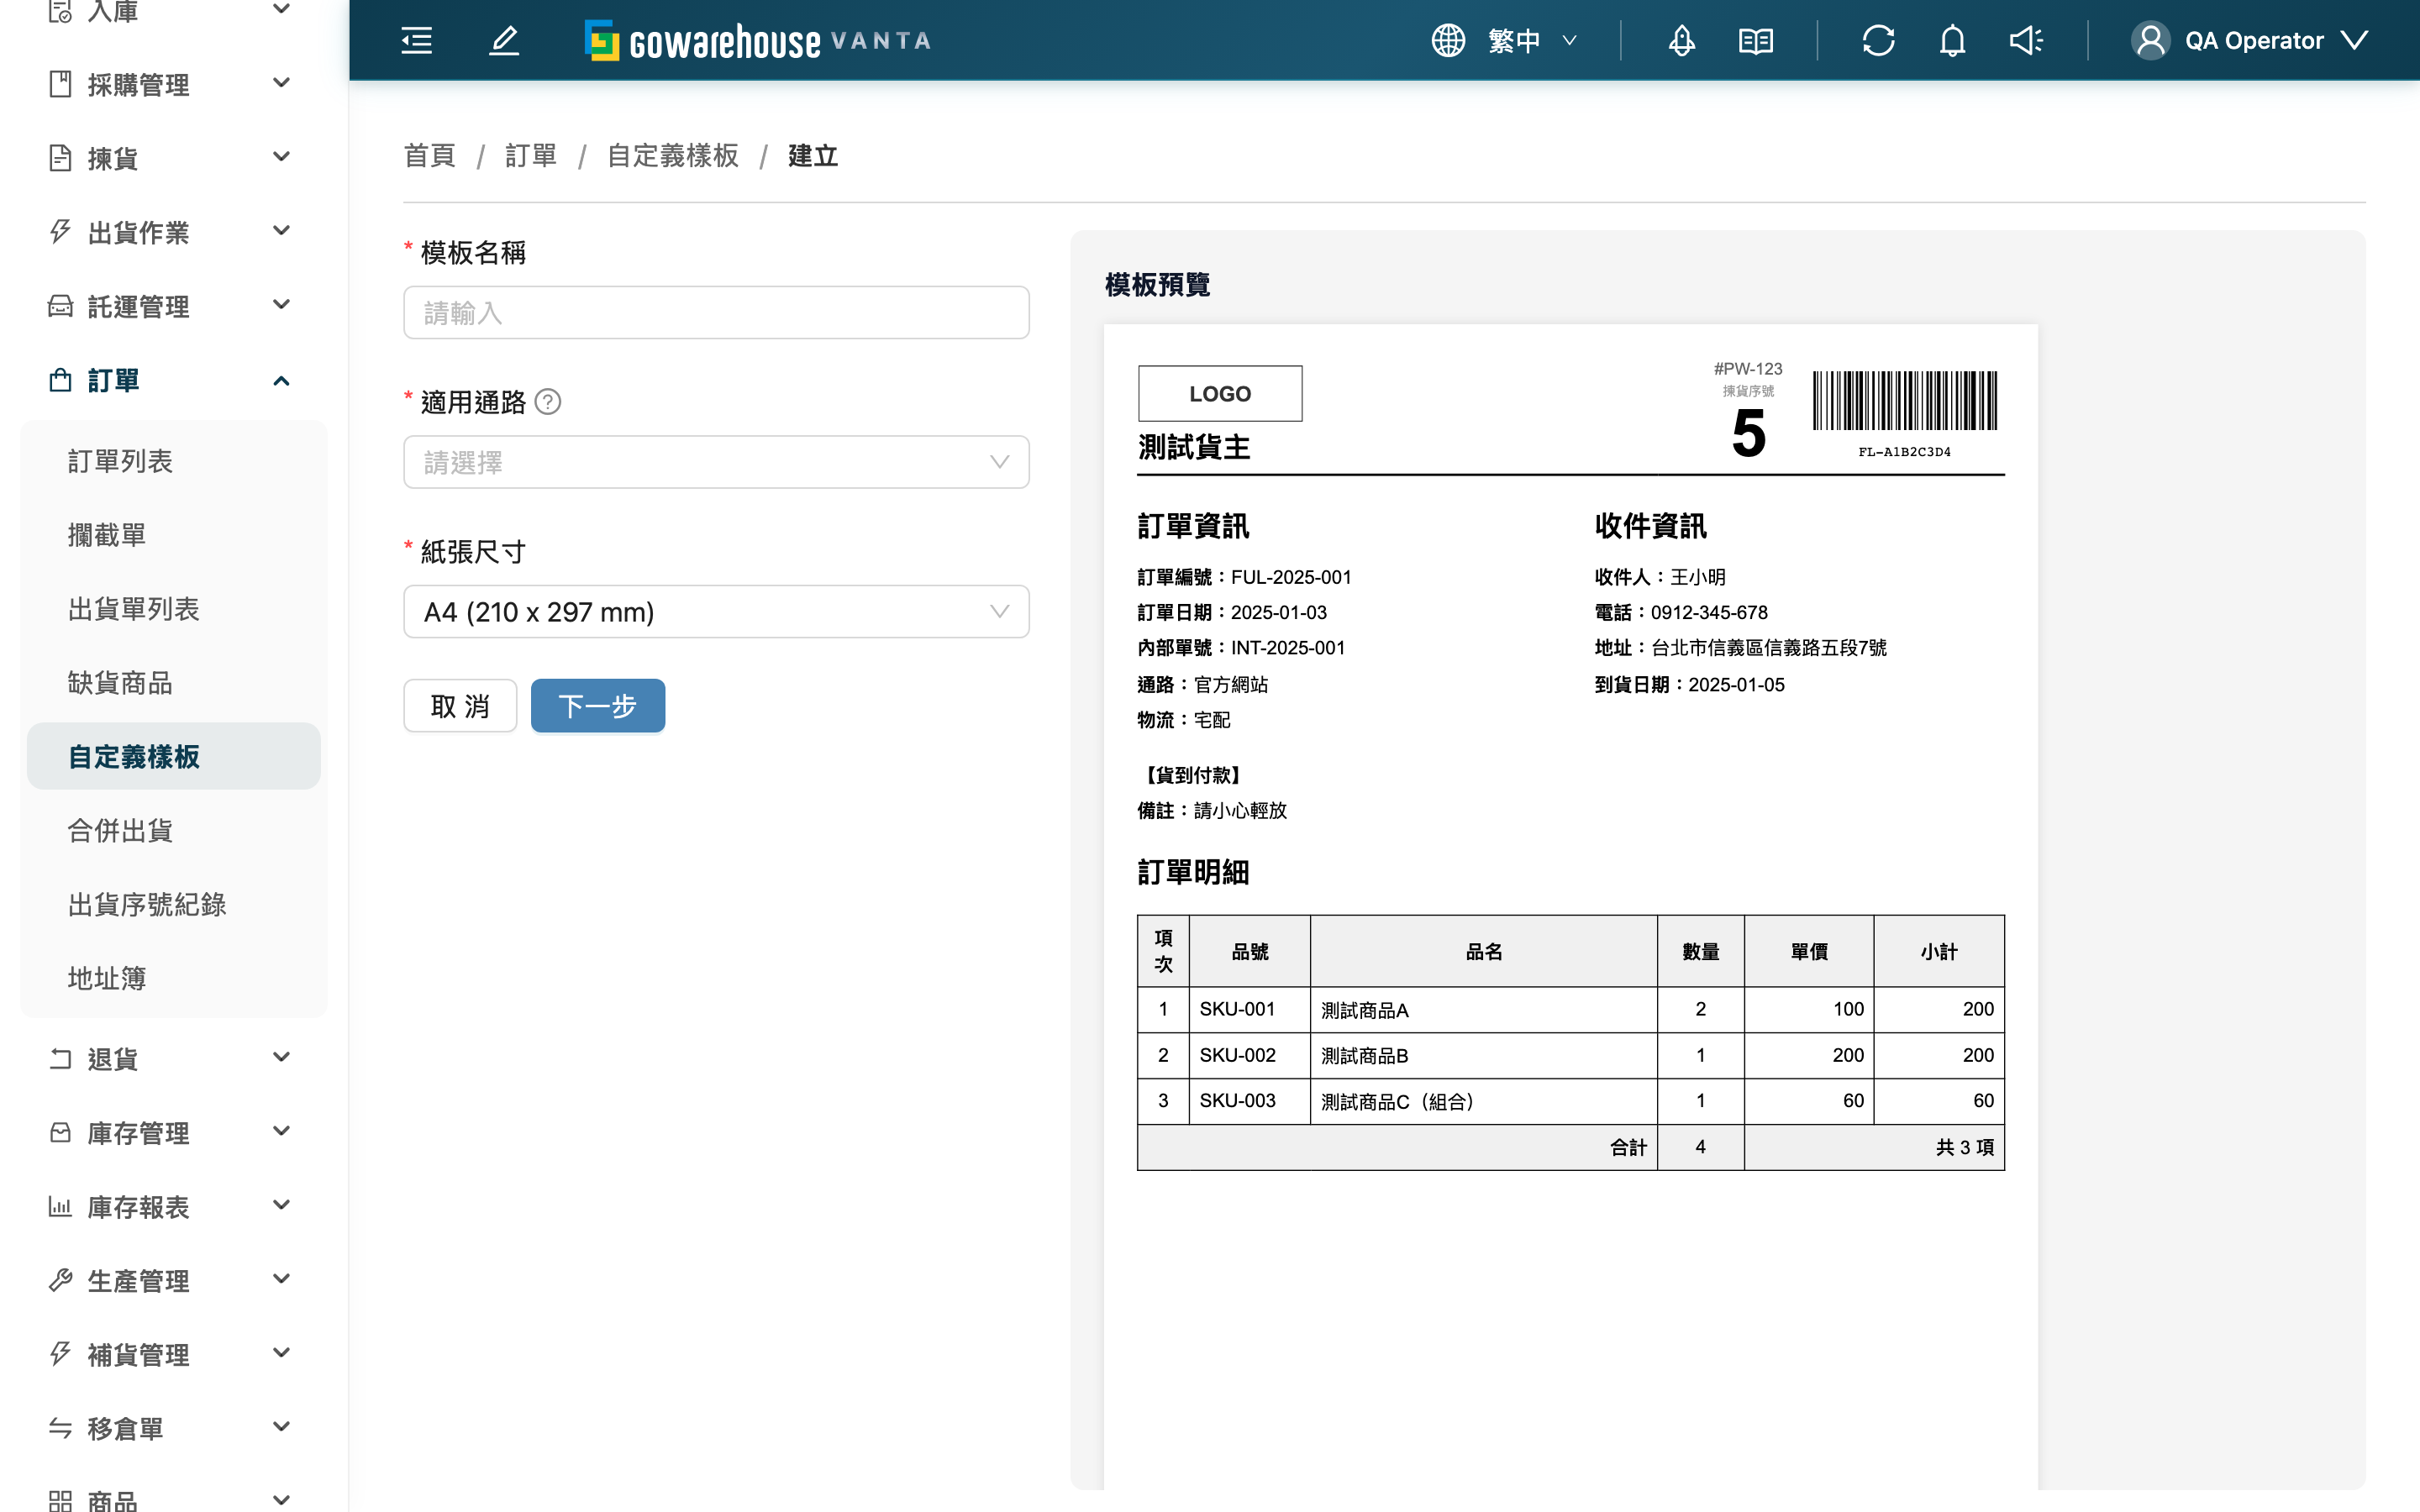Screen dimensions: 2420x1512
Task: Click the pencil edit icon in header
Action: (x=504, y=41)
